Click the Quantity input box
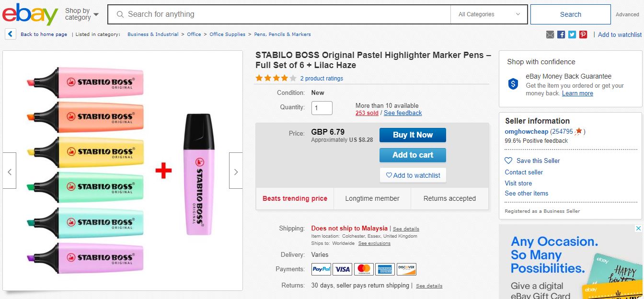644x299 pixels. [x=322, y=108]
